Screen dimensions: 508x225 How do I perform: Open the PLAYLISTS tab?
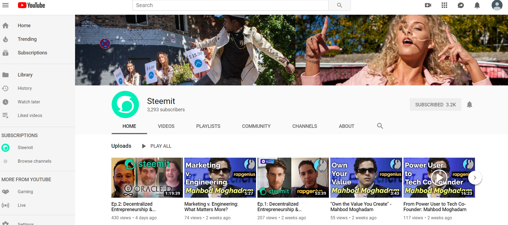208,126
